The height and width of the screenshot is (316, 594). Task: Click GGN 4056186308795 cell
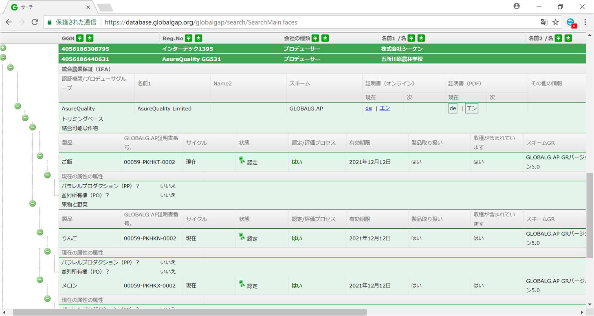(86, 49)
